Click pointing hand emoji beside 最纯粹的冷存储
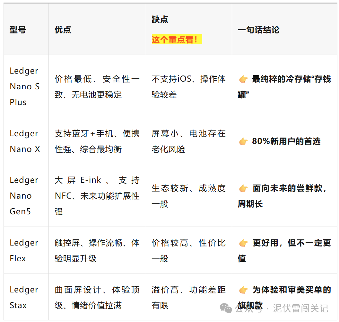 243,79
